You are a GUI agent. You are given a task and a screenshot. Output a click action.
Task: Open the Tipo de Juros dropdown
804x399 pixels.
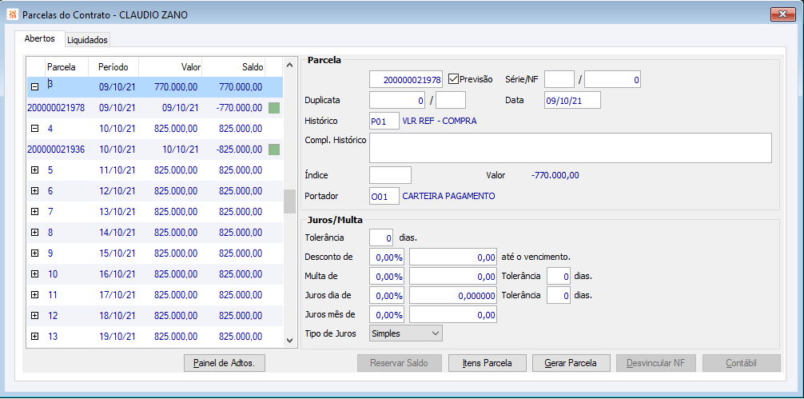click(405, 333)
